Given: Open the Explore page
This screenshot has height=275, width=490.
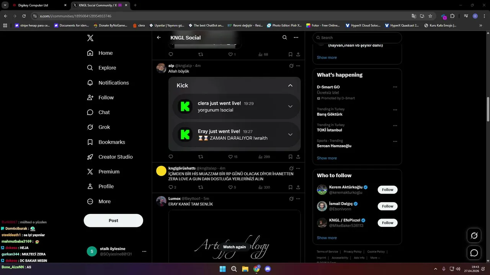Looking at the screenshot, I should tap(101, 68).
